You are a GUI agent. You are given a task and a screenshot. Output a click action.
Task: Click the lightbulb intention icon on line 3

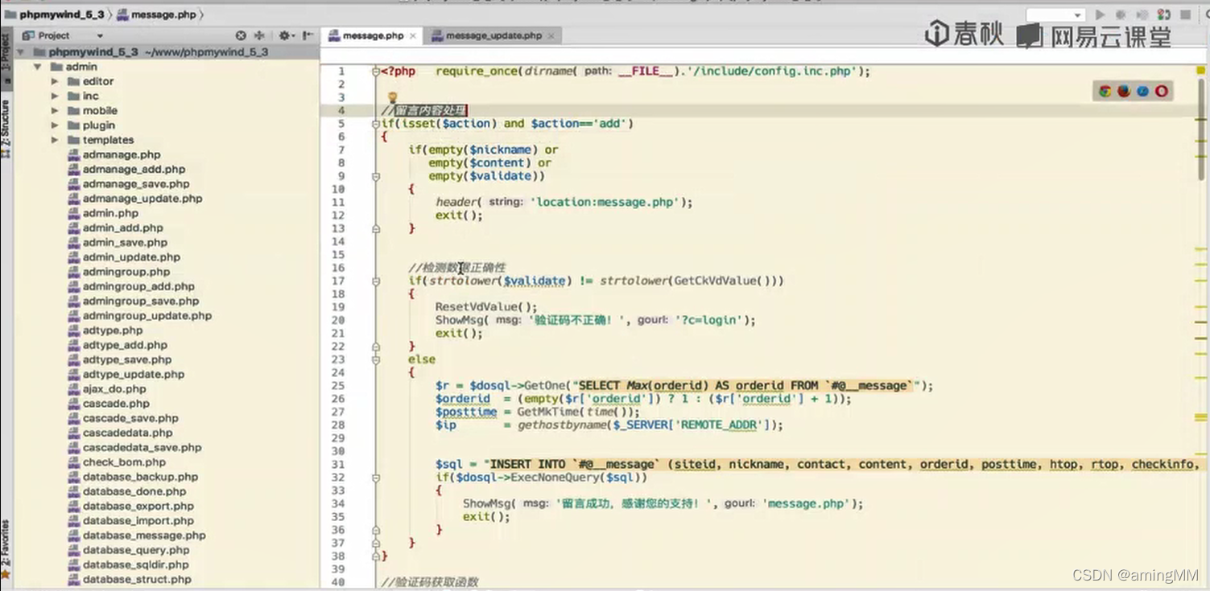tap(393, 97)
